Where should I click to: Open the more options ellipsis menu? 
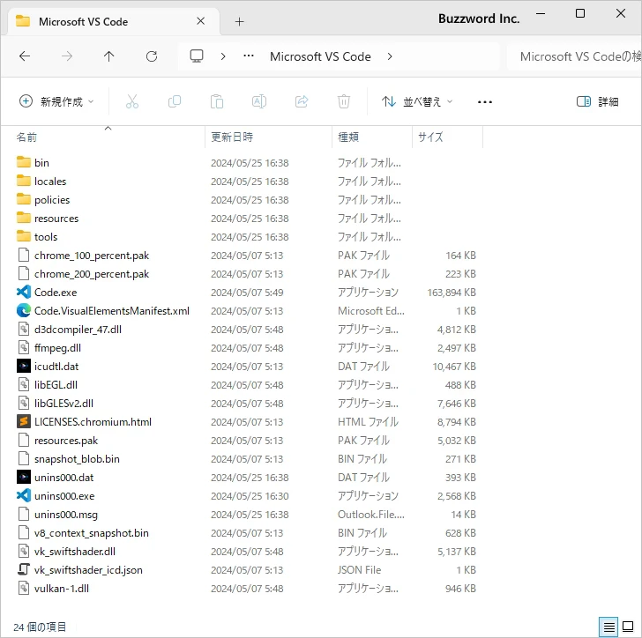click(x=484, y=101)
